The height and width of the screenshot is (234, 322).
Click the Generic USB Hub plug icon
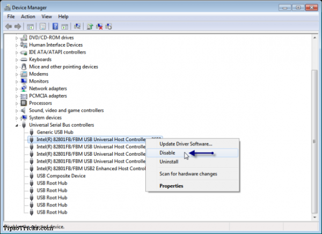coord(32,132)
